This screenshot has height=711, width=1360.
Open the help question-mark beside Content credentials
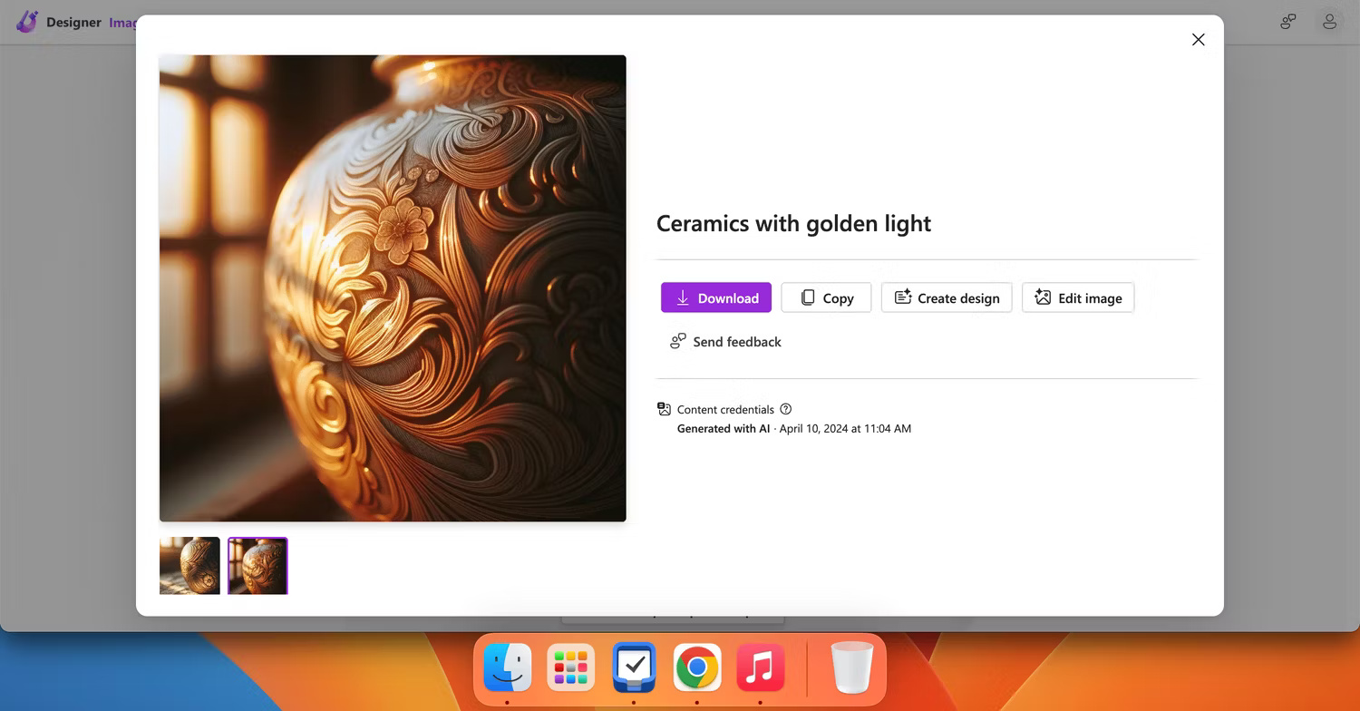point(785,409)
